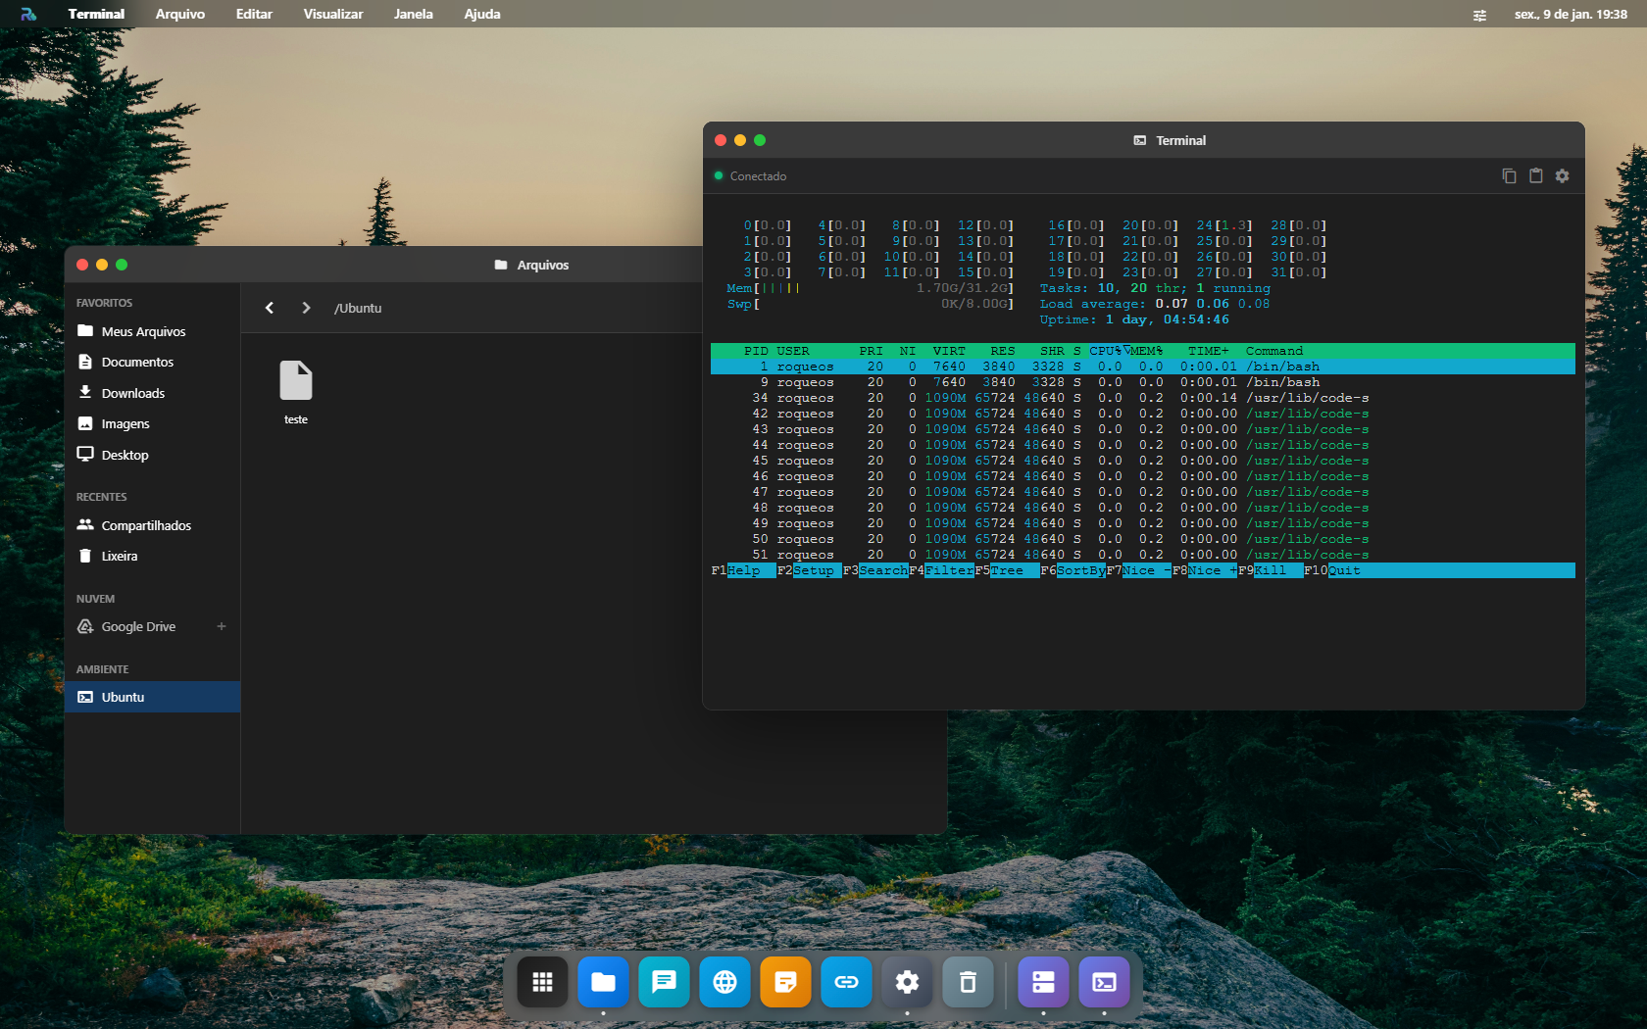This screenshot has width=1647, height=1029.
Task: Open the Janela menu
Action: (413, 14)
